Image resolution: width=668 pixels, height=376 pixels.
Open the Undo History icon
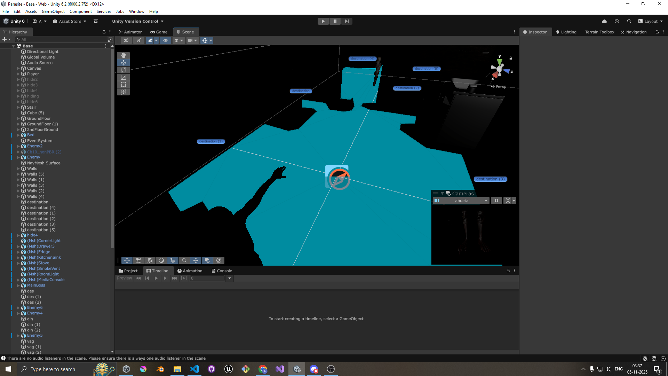click(617, 21)
